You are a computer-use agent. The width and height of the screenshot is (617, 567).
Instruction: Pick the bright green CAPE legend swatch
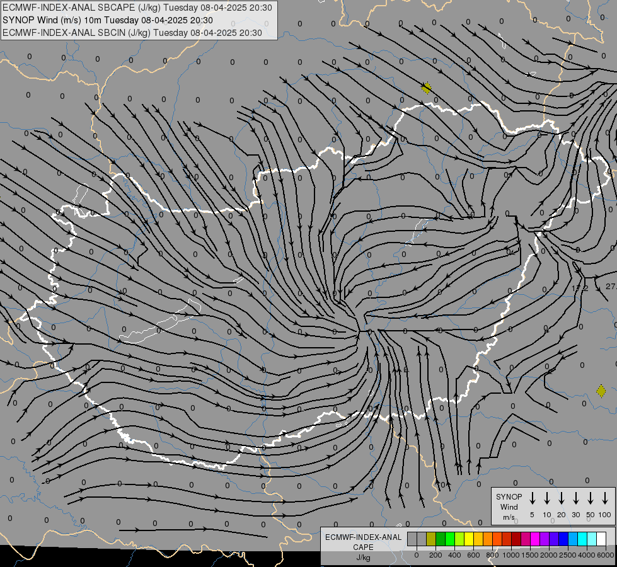coord(450,539)
